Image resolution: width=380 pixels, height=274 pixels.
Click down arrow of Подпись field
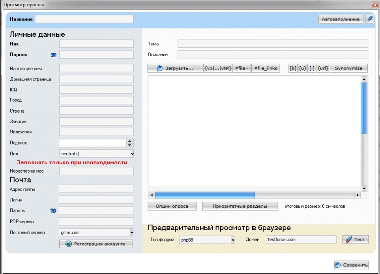click(130, 145)
